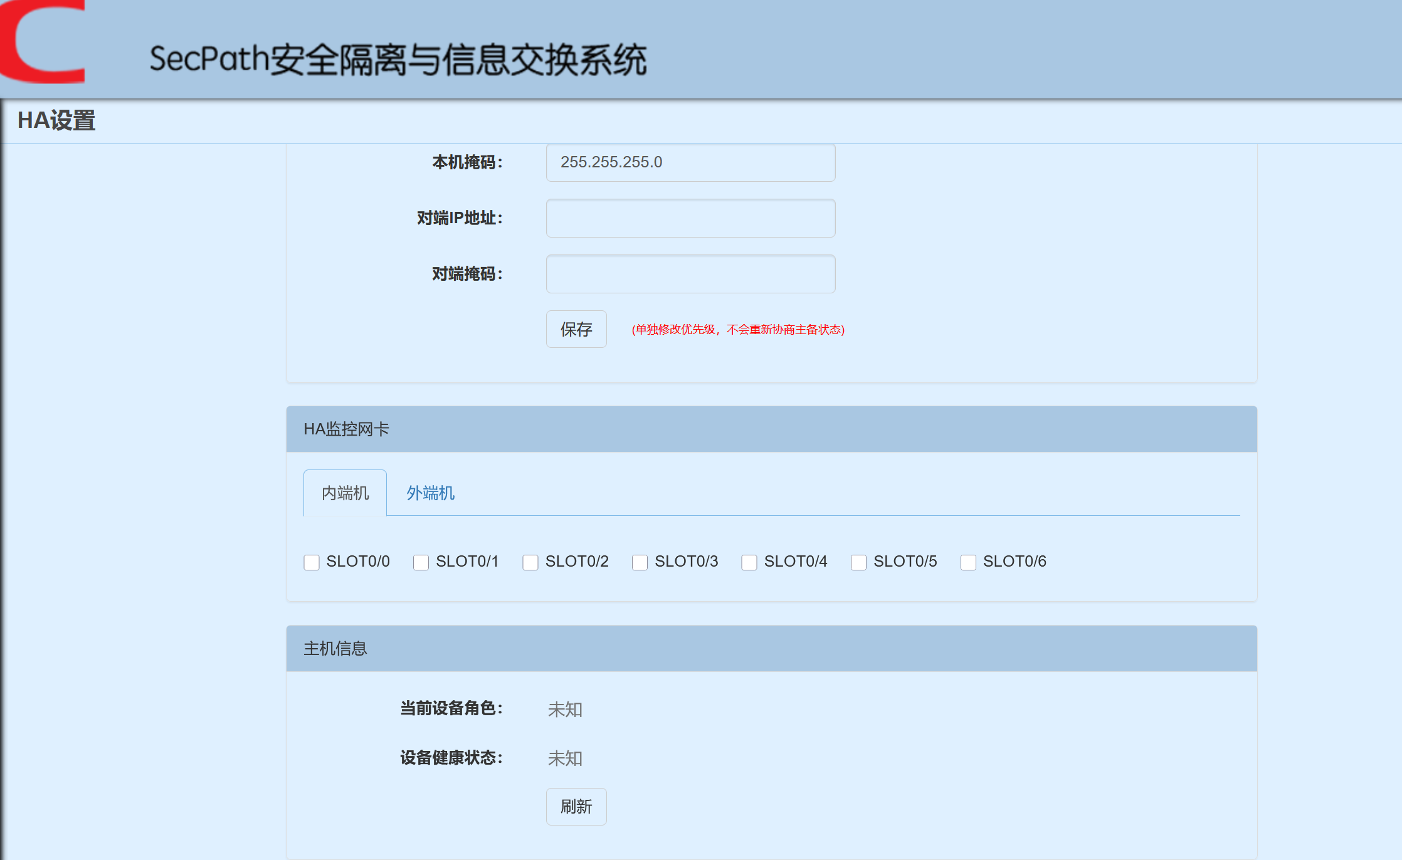The image size is (1402, 860).
Task: Click the HA设置 page title
Action: [56, 120]
